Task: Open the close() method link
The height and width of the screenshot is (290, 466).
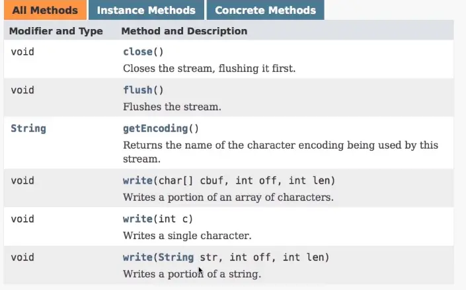Action: point(137,52)
